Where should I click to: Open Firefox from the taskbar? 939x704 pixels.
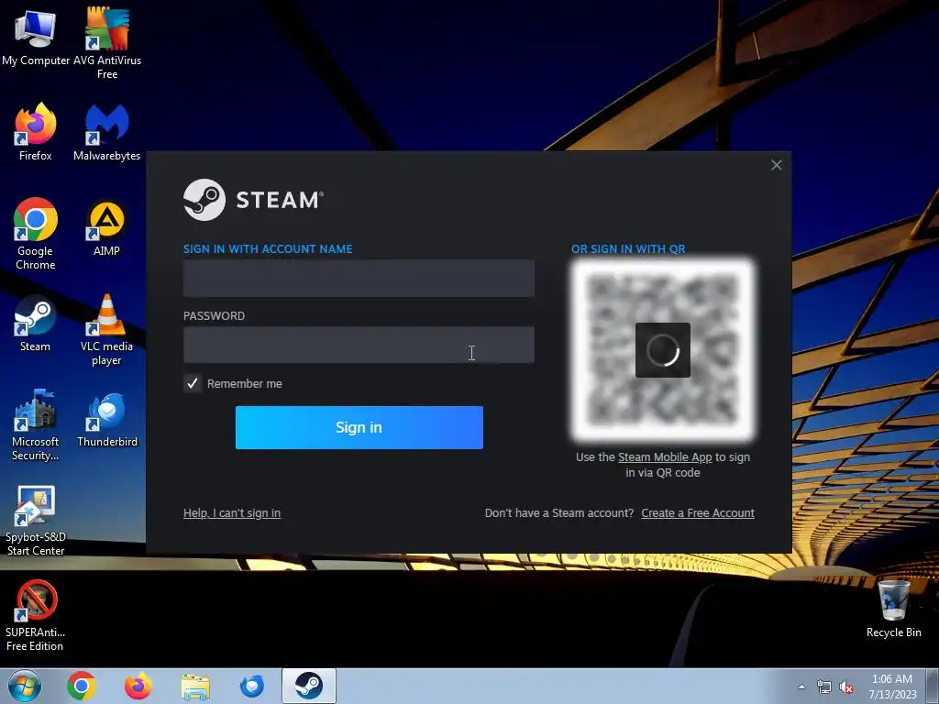[138, 686]
